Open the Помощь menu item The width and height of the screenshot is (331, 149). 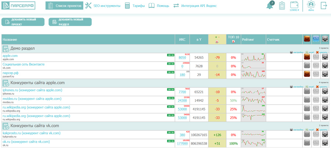pyautogui.click(x=159, y=6)
